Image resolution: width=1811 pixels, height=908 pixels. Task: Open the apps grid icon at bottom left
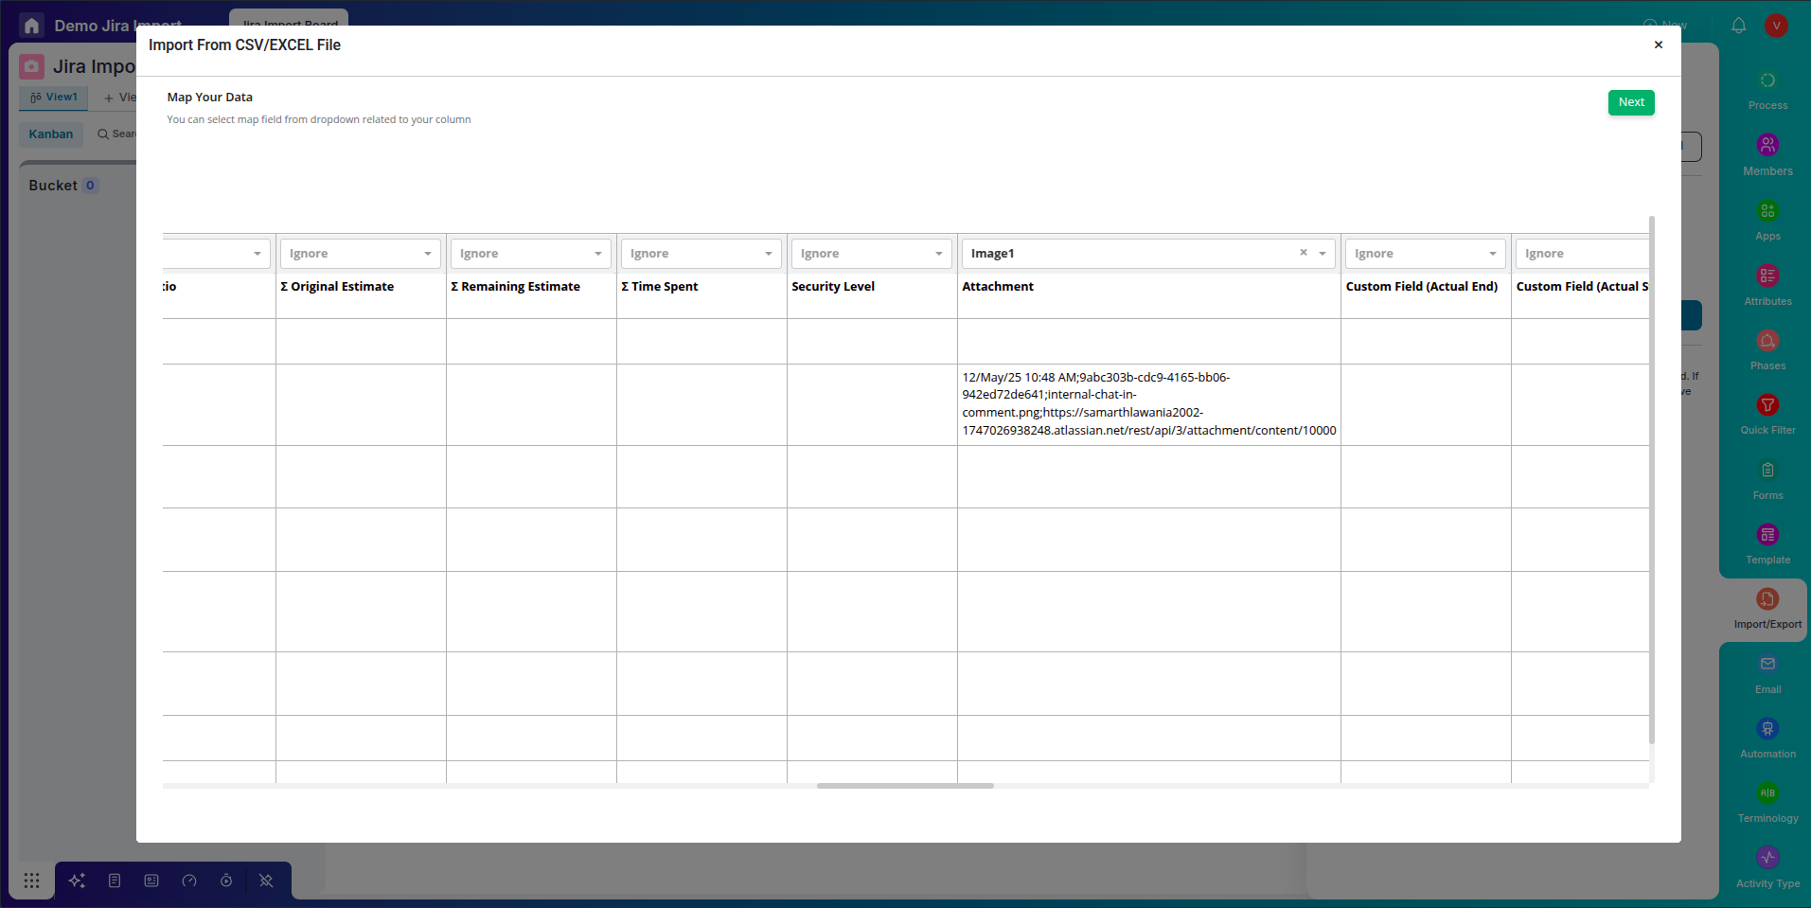(31, 881)
